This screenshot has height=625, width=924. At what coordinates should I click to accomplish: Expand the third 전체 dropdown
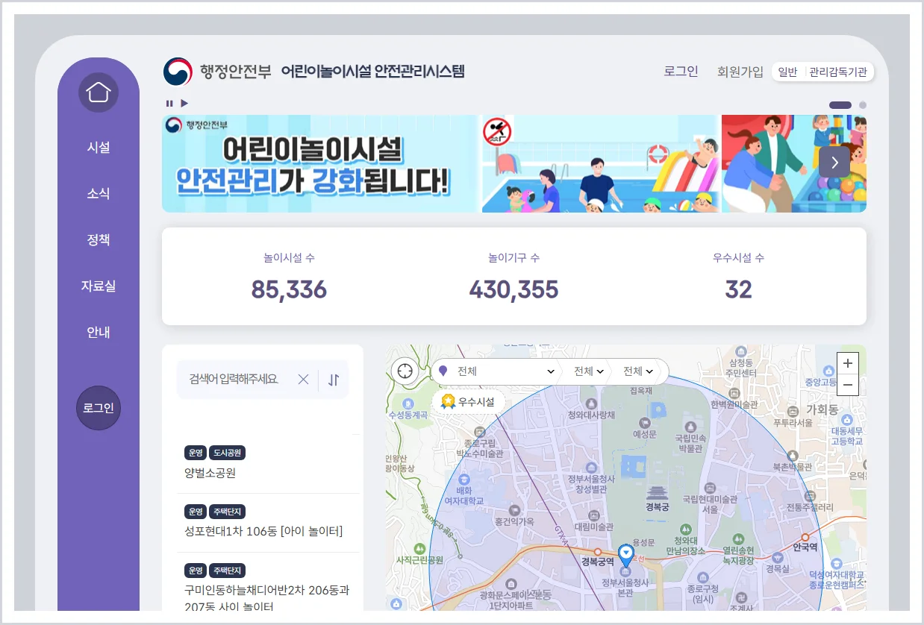click(x=639, y=371)
